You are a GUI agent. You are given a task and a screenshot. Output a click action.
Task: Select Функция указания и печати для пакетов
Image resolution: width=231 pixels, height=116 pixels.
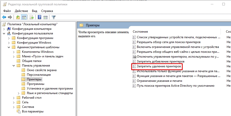[179, 76]
